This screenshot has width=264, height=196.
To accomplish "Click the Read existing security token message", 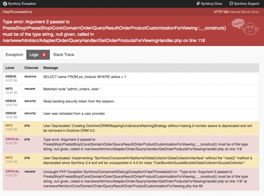I will (x=79, y=101).
